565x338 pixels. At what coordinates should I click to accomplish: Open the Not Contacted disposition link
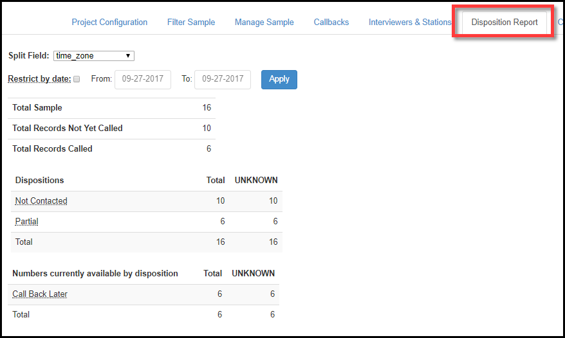pos(41,201)
